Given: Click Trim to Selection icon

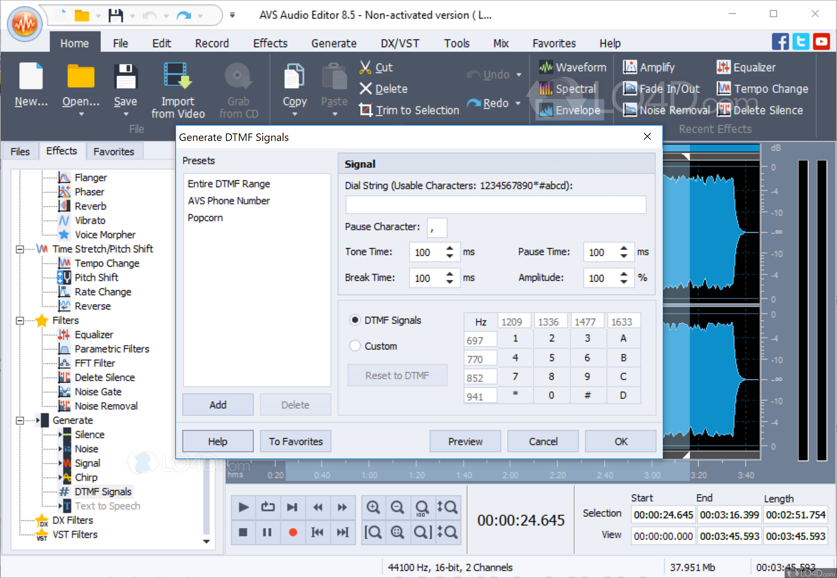Looking at the screenshot, I should pyautogui.click(x=366, y=110).
